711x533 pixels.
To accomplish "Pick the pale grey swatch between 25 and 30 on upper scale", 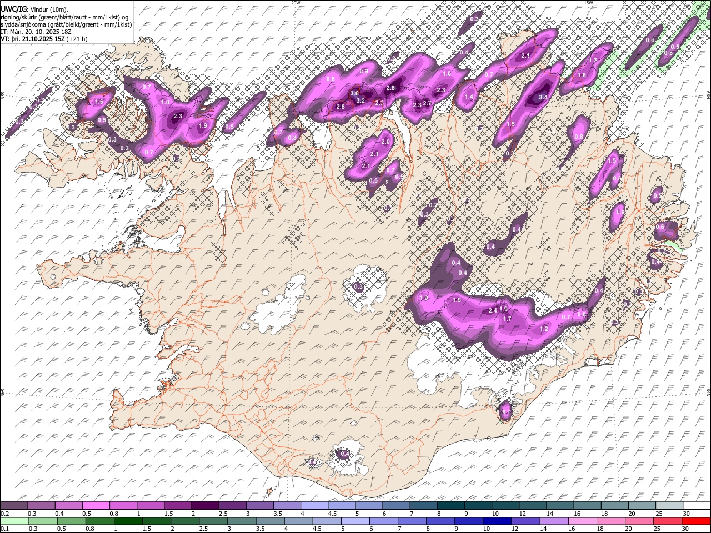I will [x=669, y=506].
